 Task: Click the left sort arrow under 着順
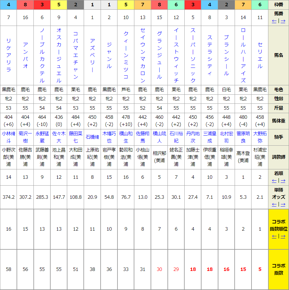pyautogui.click(x=274, y=181)
